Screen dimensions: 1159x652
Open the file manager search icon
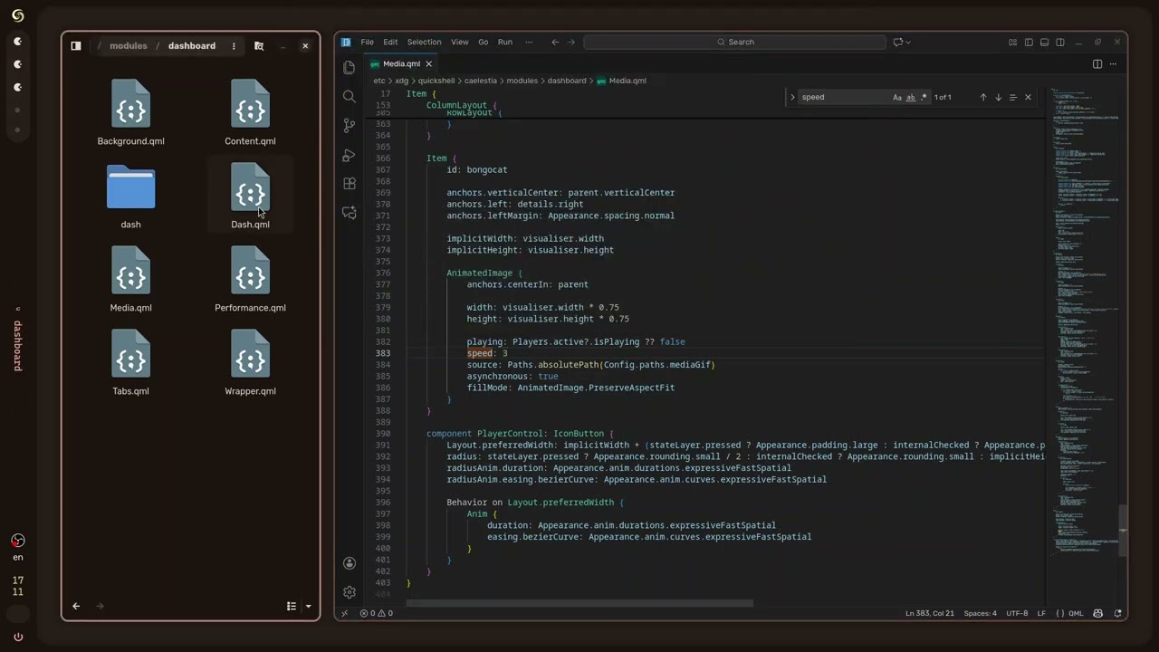point(259,45)
